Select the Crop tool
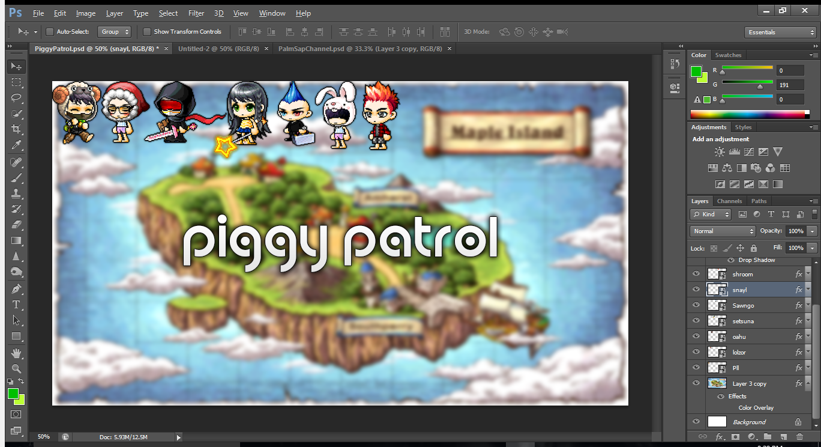 click(x=17, y=129)
